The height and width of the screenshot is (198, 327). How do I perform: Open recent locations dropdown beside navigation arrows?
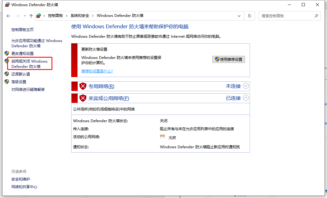[25, 16]
